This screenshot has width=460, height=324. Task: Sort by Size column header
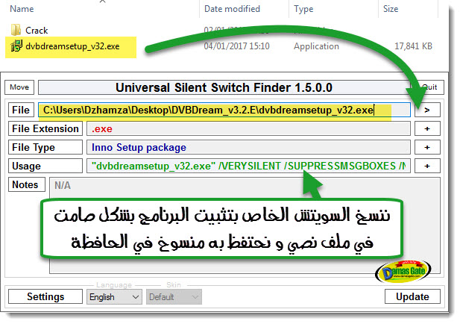click(391, 9)
